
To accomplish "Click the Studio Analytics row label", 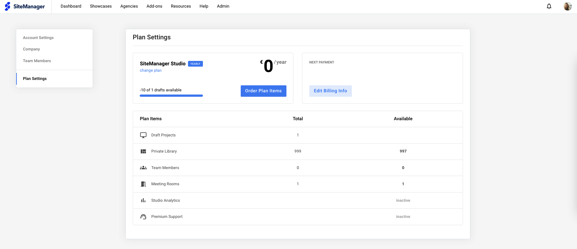I will pos(165,200).
